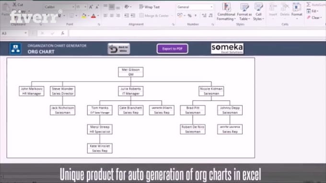Open Format as Table gallery

click(244, 11)
